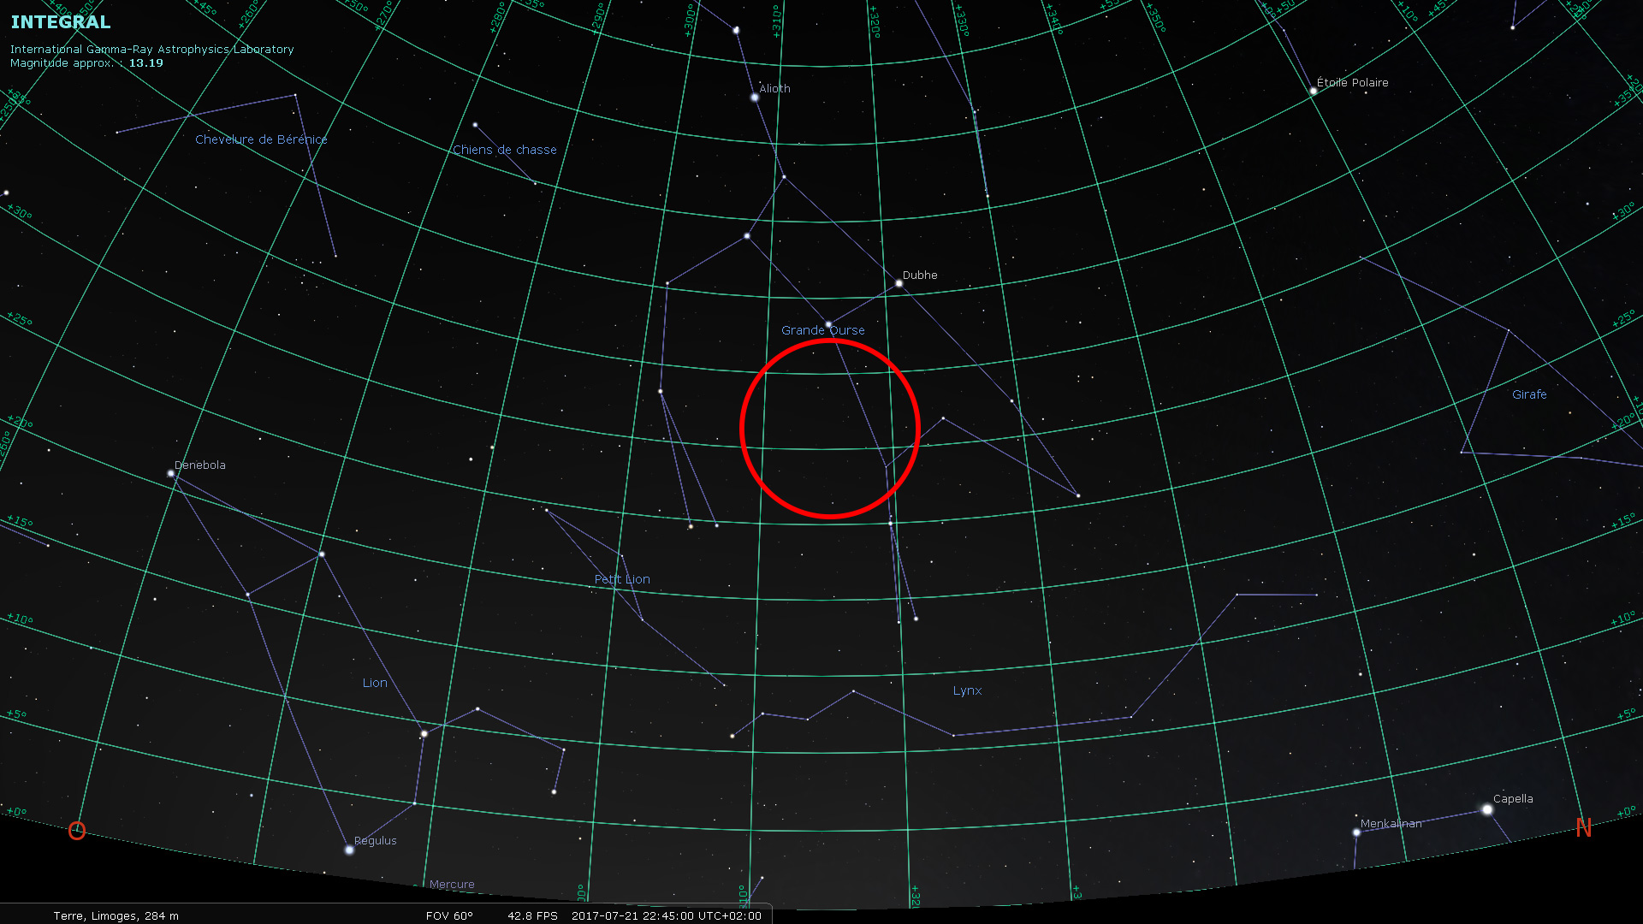This screenshot has height=924, width=1643.
Task: Click the Petit Lion constellation label
Action: [x=622, y=579]
